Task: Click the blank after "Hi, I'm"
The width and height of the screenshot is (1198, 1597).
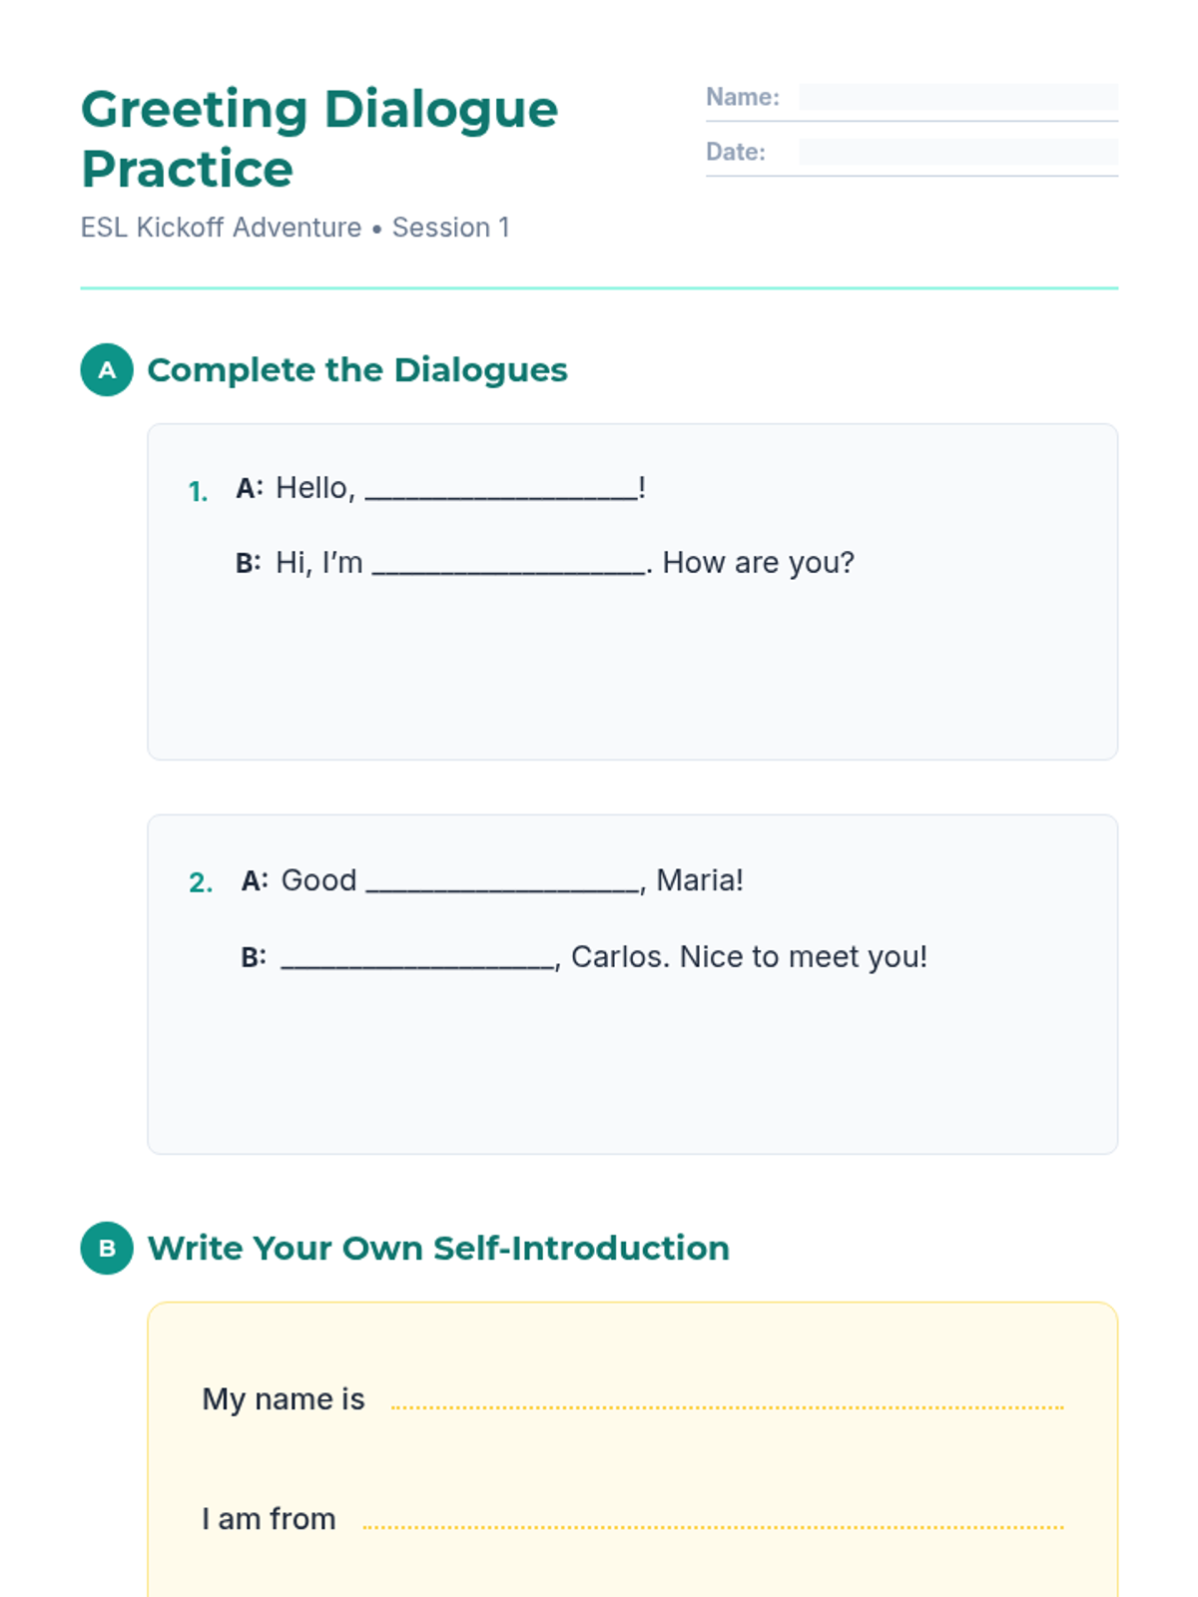Action: coord(509,564)
